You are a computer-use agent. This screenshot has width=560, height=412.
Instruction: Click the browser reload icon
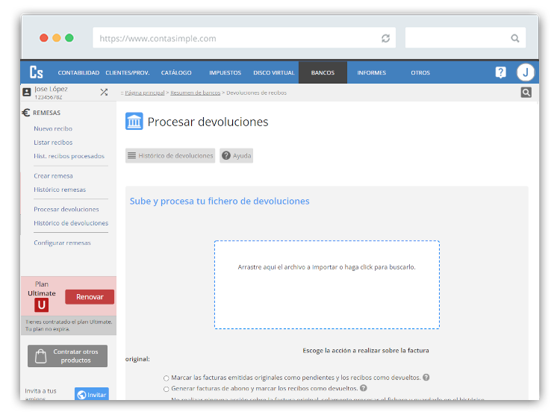pyautogui.click(x=385, y=38)
